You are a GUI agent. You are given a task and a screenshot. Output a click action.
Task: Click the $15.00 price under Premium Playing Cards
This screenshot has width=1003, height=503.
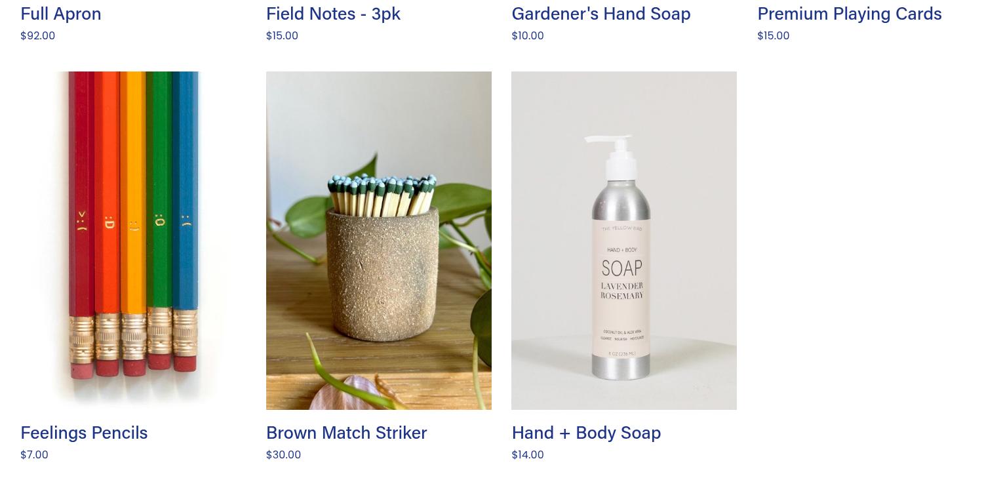773,35
